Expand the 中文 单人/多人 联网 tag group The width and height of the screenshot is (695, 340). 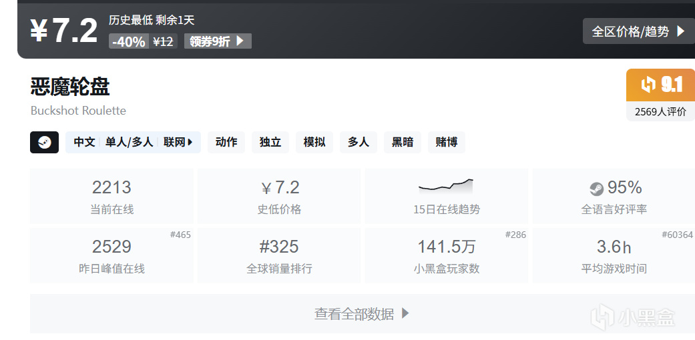click(133, 142)
